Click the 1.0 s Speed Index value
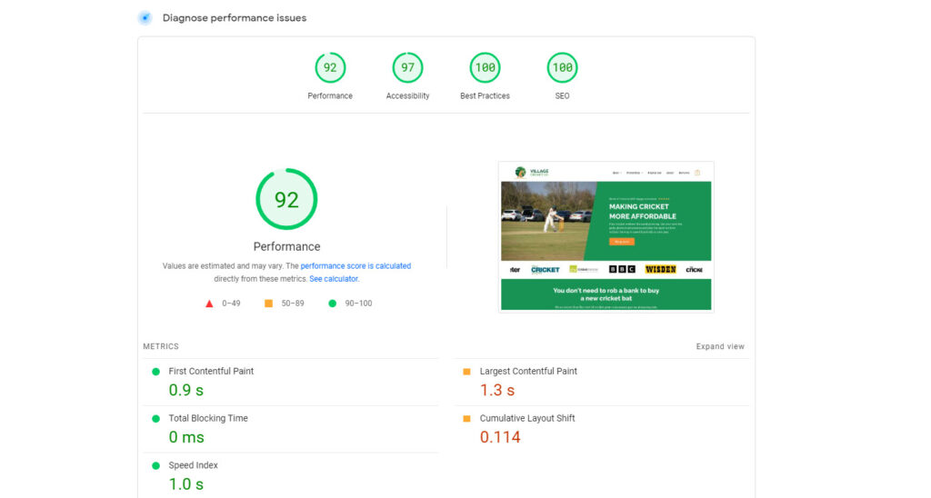931x498 pixels. point(185,484)
